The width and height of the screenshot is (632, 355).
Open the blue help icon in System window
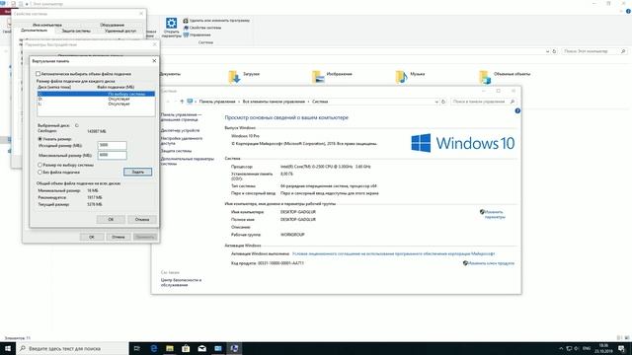[x=517, y=110]
